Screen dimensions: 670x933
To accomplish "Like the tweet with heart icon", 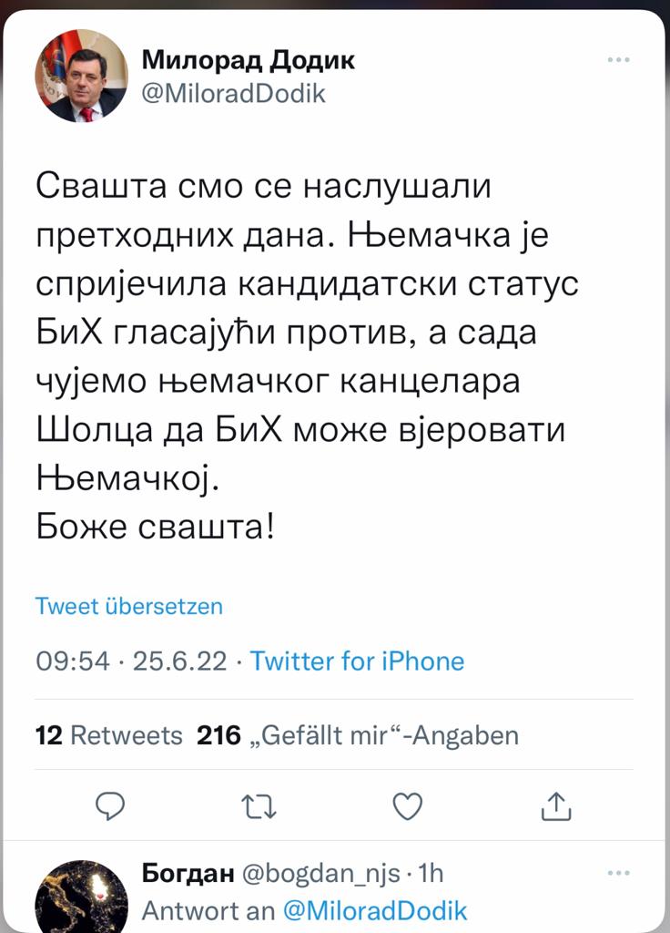I will (407, 805).
